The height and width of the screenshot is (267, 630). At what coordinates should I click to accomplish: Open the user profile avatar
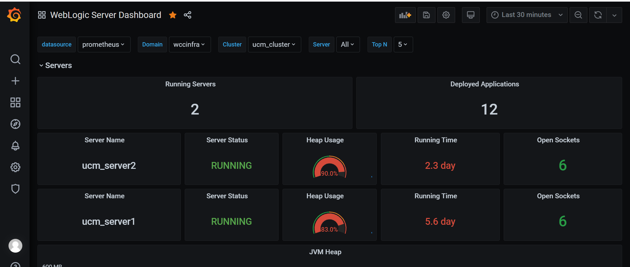[x=15, y=246]
